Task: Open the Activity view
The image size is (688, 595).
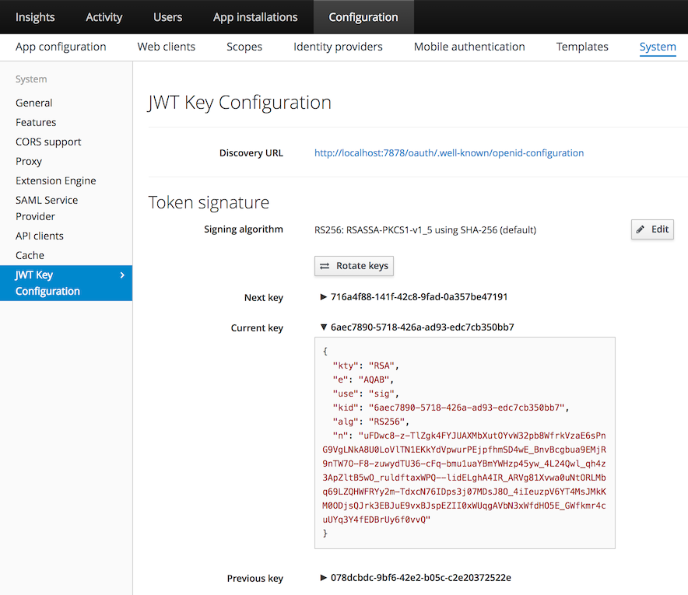Action: [x=104, y=16]
